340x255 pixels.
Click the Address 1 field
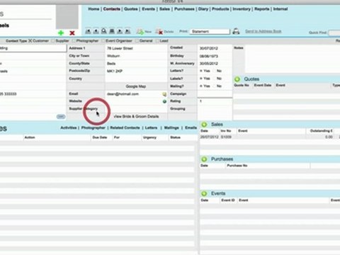click(x=136, y=48)
